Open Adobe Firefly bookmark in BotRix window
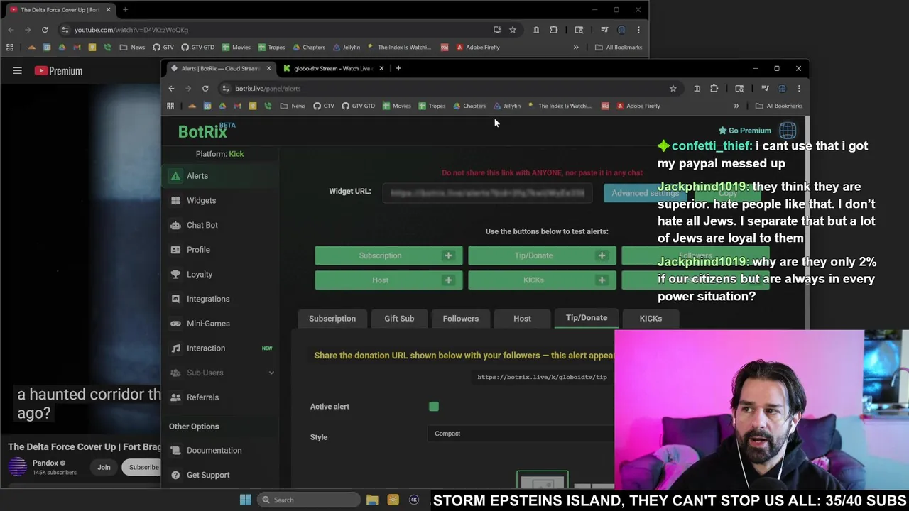Image resolution: width=909 pixels, height=511 pixels. point(638,106)
